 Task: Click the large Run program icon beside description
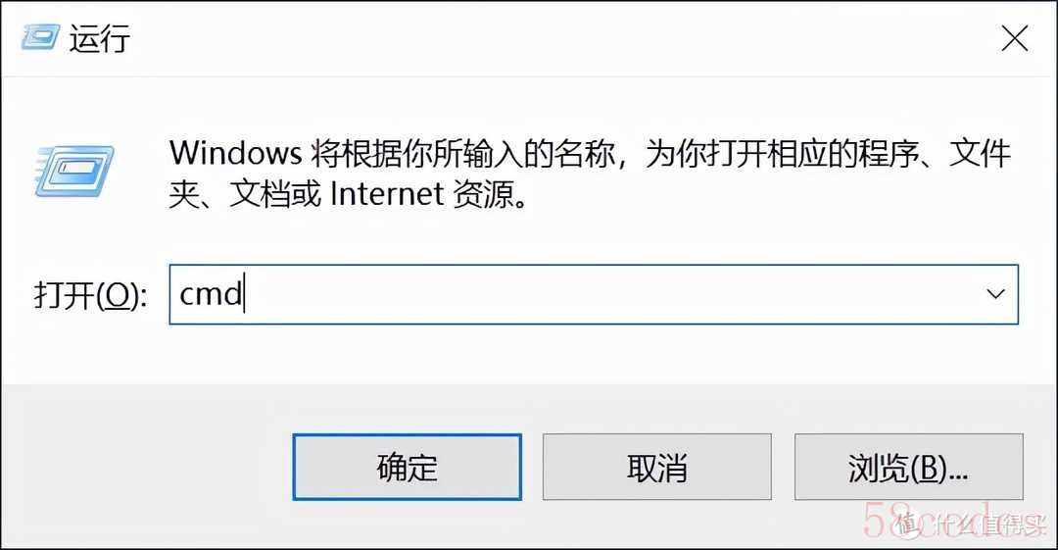click(x=74, y=172)
